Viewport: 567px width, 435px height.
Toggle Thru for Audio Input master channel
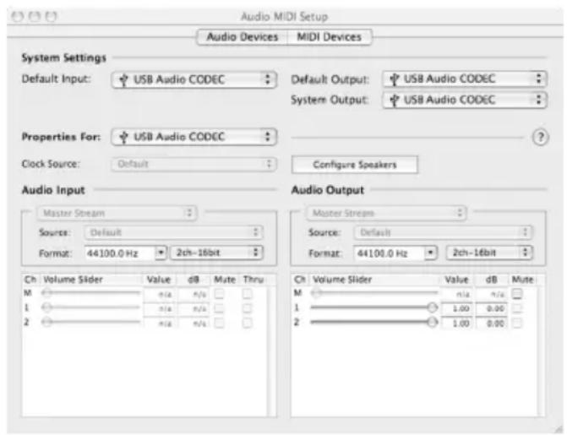[247, 294]
